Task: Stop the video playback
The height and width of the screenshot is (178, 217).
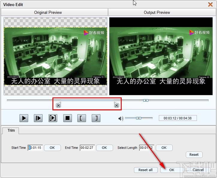Action: click(x=67, y=118)
